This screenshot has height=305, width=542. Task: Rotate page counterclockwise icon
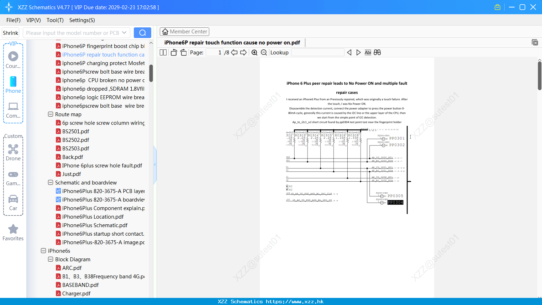click(174, 52)
